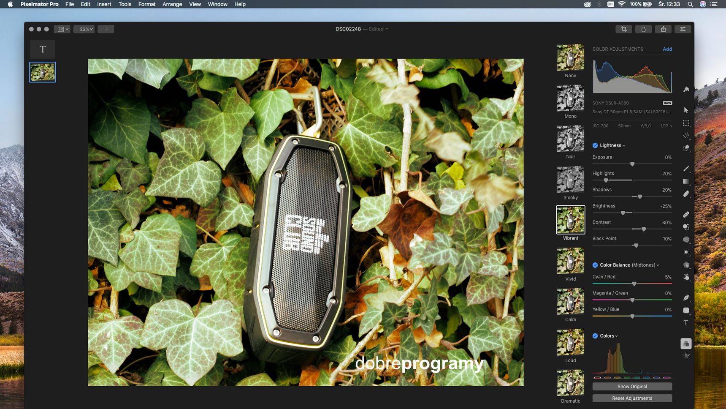
Task: Select the Blur retouch tool
Action: [686, 240]
